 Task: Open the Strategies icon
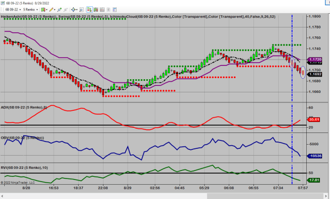tap(108, 10)
